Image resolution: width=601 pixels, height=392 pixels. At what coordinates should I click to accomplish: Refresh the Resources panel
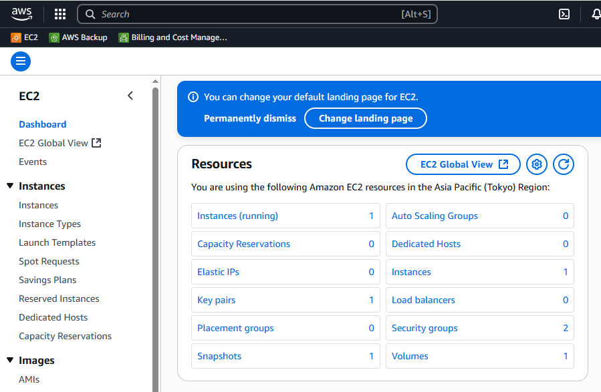[564, 164]
